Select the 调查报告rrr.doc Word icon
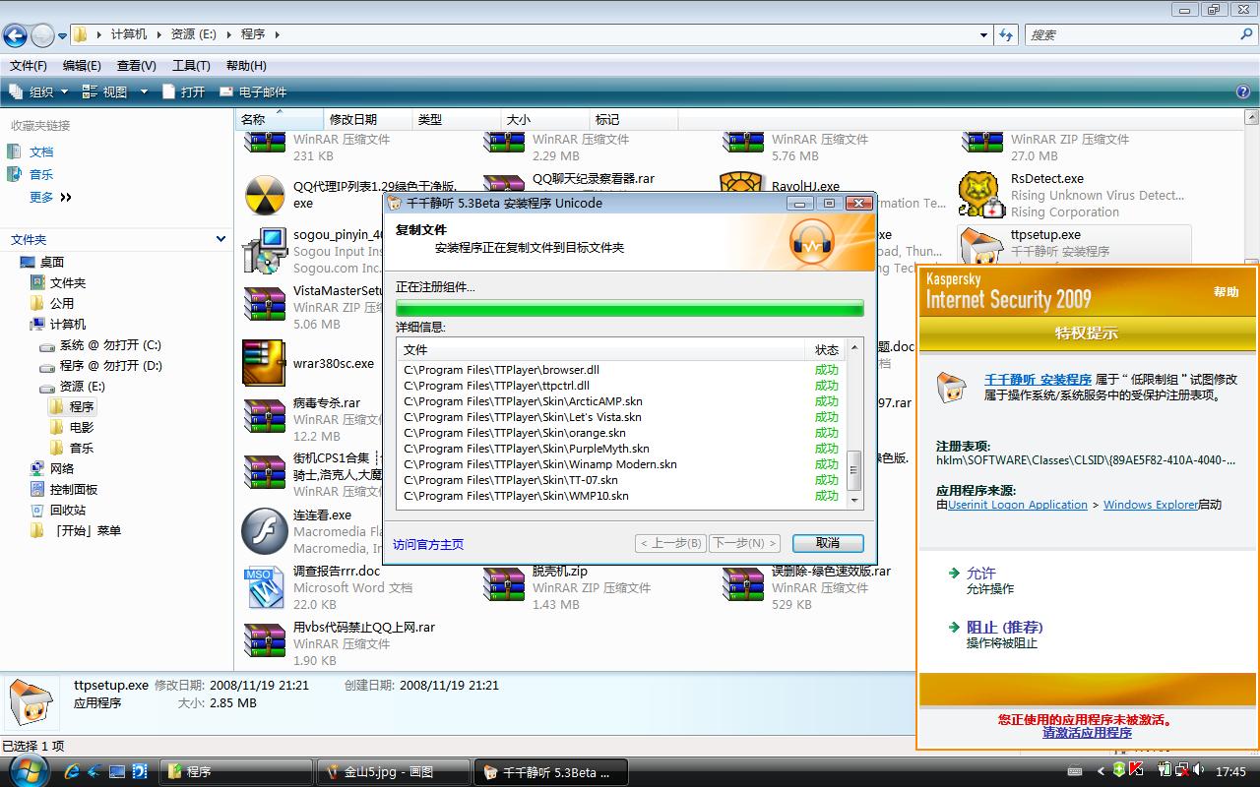Image resolution: width=1260 pixels, height=787 pixels. point(264,587)
